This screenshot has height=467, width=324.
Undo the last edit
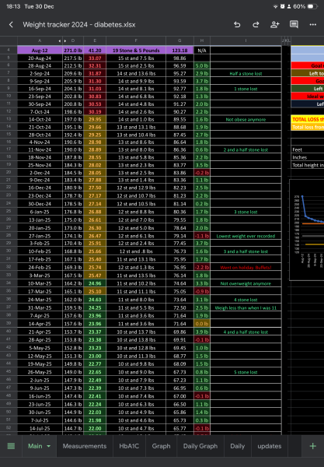pos(237,25)
